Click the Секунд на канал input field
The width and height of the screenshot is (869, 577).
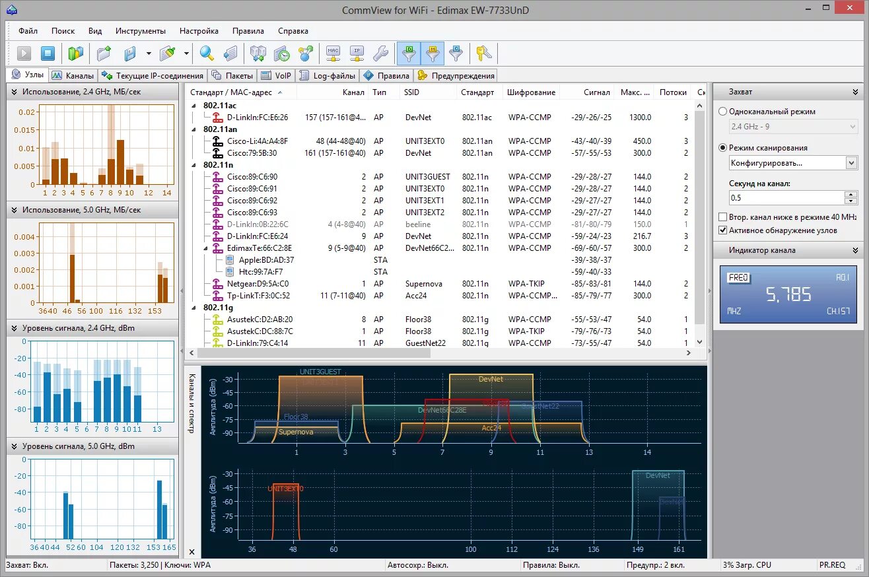tap(786, 197)
